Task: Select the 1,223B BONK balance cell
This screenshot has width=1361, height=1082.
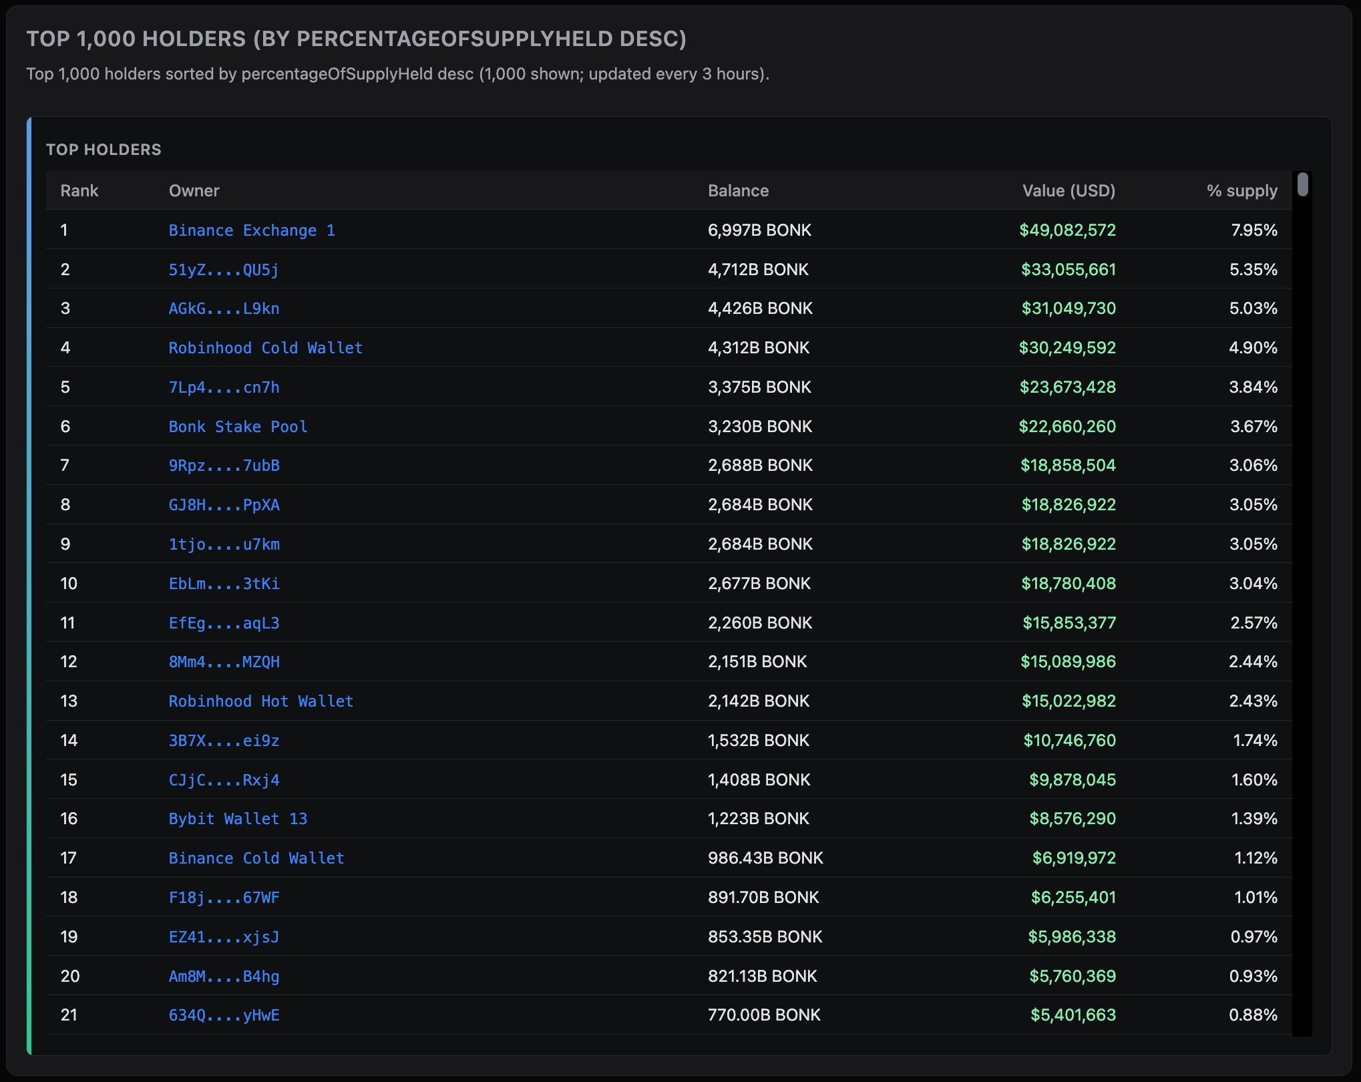Action: pyautogui.click(x=759, y=819)
